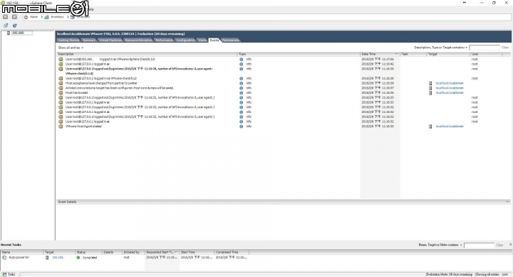Click host icon next to 192.168 in Recent Tasks

click(x=47, y=257)
